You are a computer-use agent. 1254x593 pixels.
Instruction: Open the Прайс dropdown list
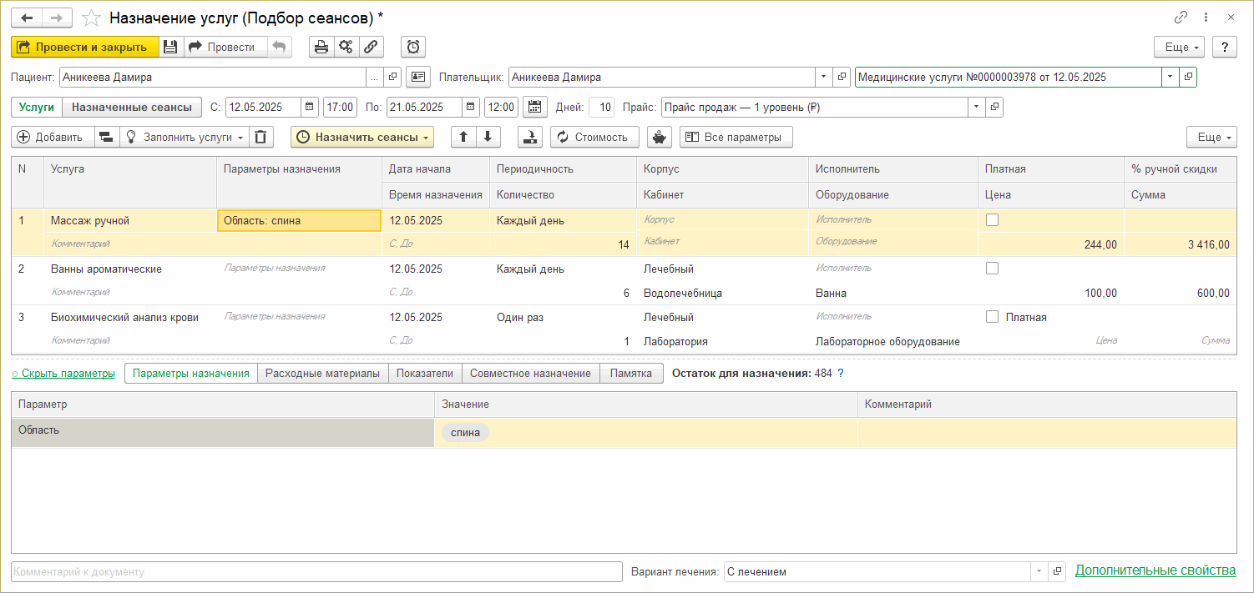click(x=977, y=107)
